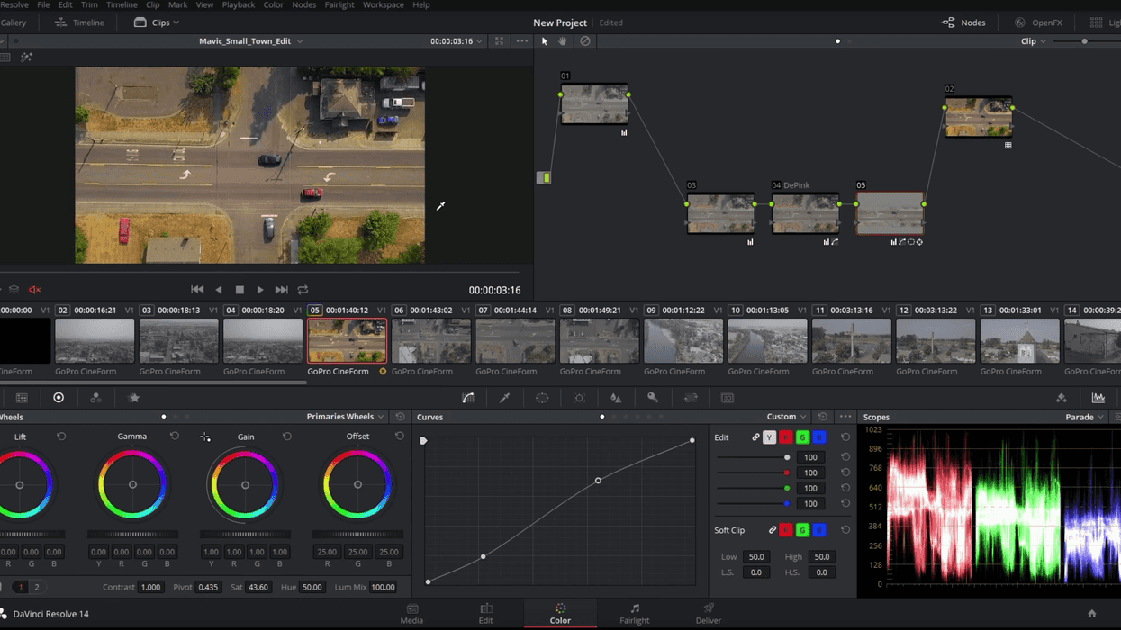Reset all Curves with the header reset icon
This screenshot has height=630, width=1121.
(x=822, y=417)
